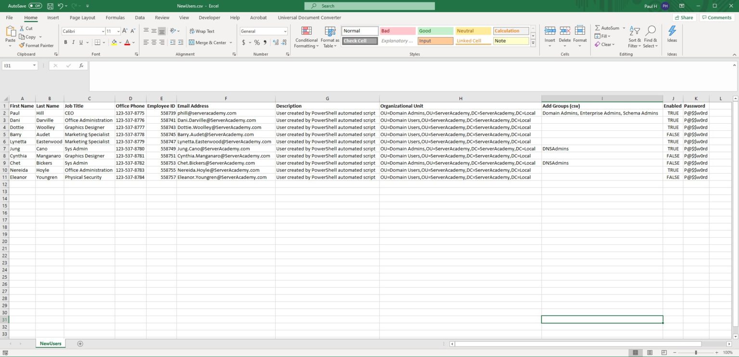Switch to the Page Layout tab
Viewport: 739px width, 357px height.
coord(82,18)
